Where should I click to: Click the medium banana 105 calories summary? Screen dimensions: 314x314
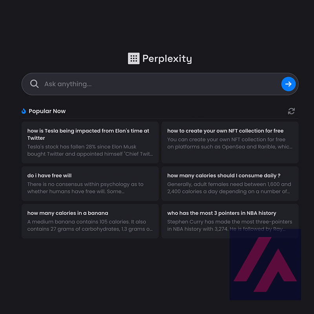(x=90, y=225)
